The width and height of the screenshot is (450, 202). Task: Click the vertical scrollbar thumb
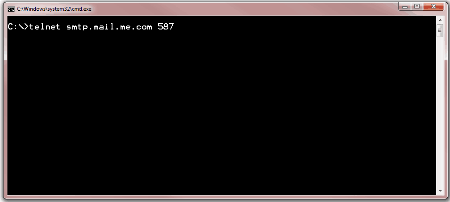click(x=440, y=31)
